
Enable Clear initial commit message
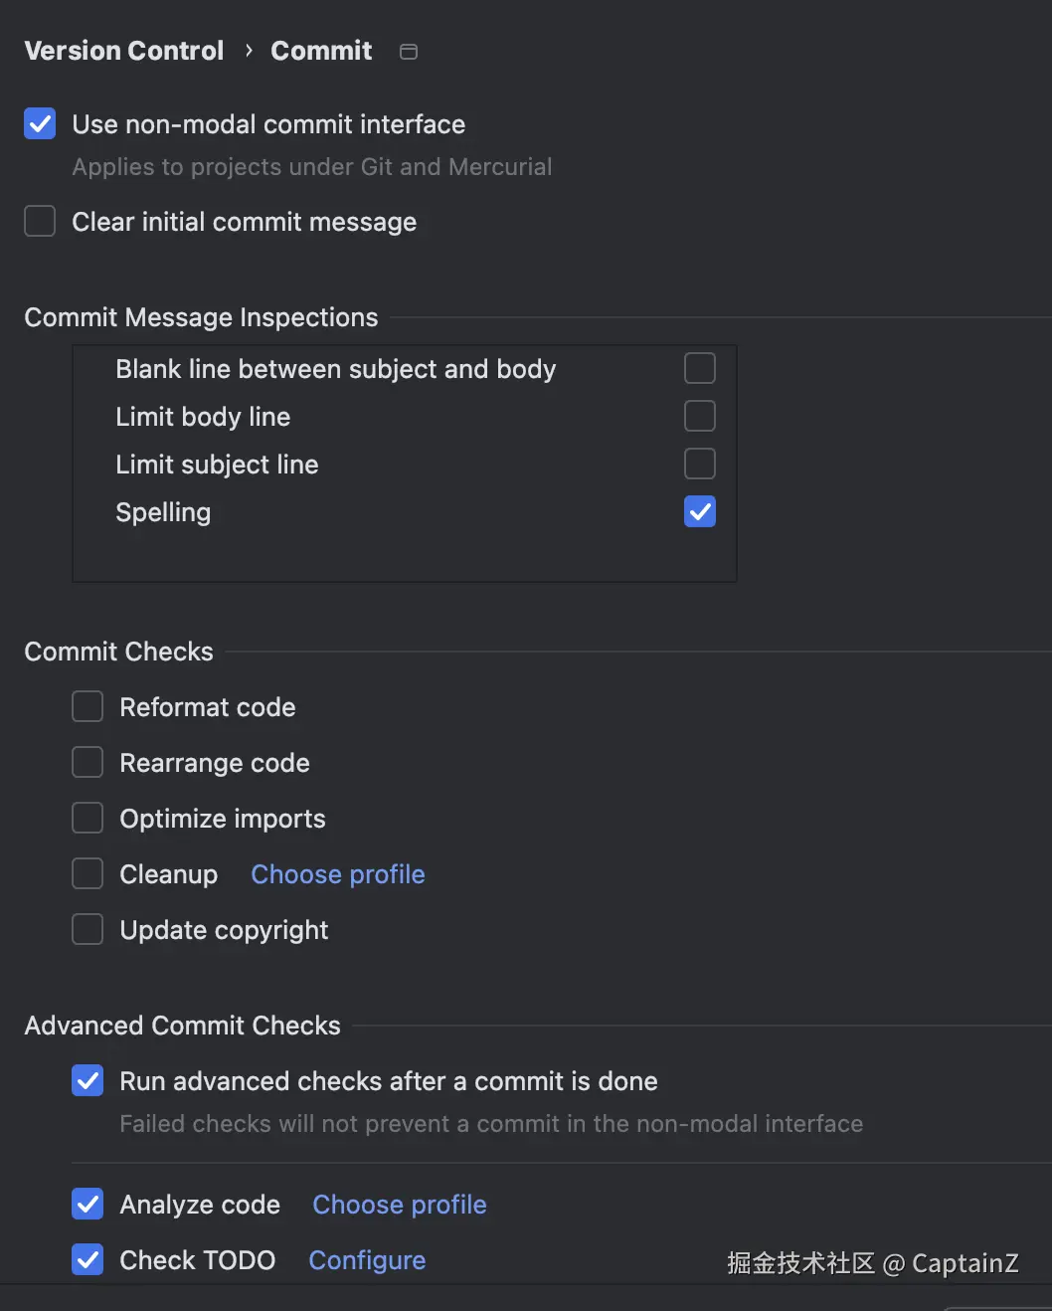click(x=40, y=221)
